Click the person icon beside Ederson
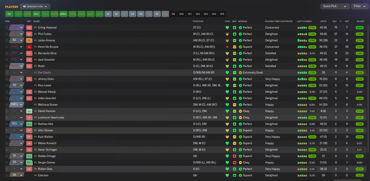The height and width of the screenshot is (181, 370). tap(36, 176)
